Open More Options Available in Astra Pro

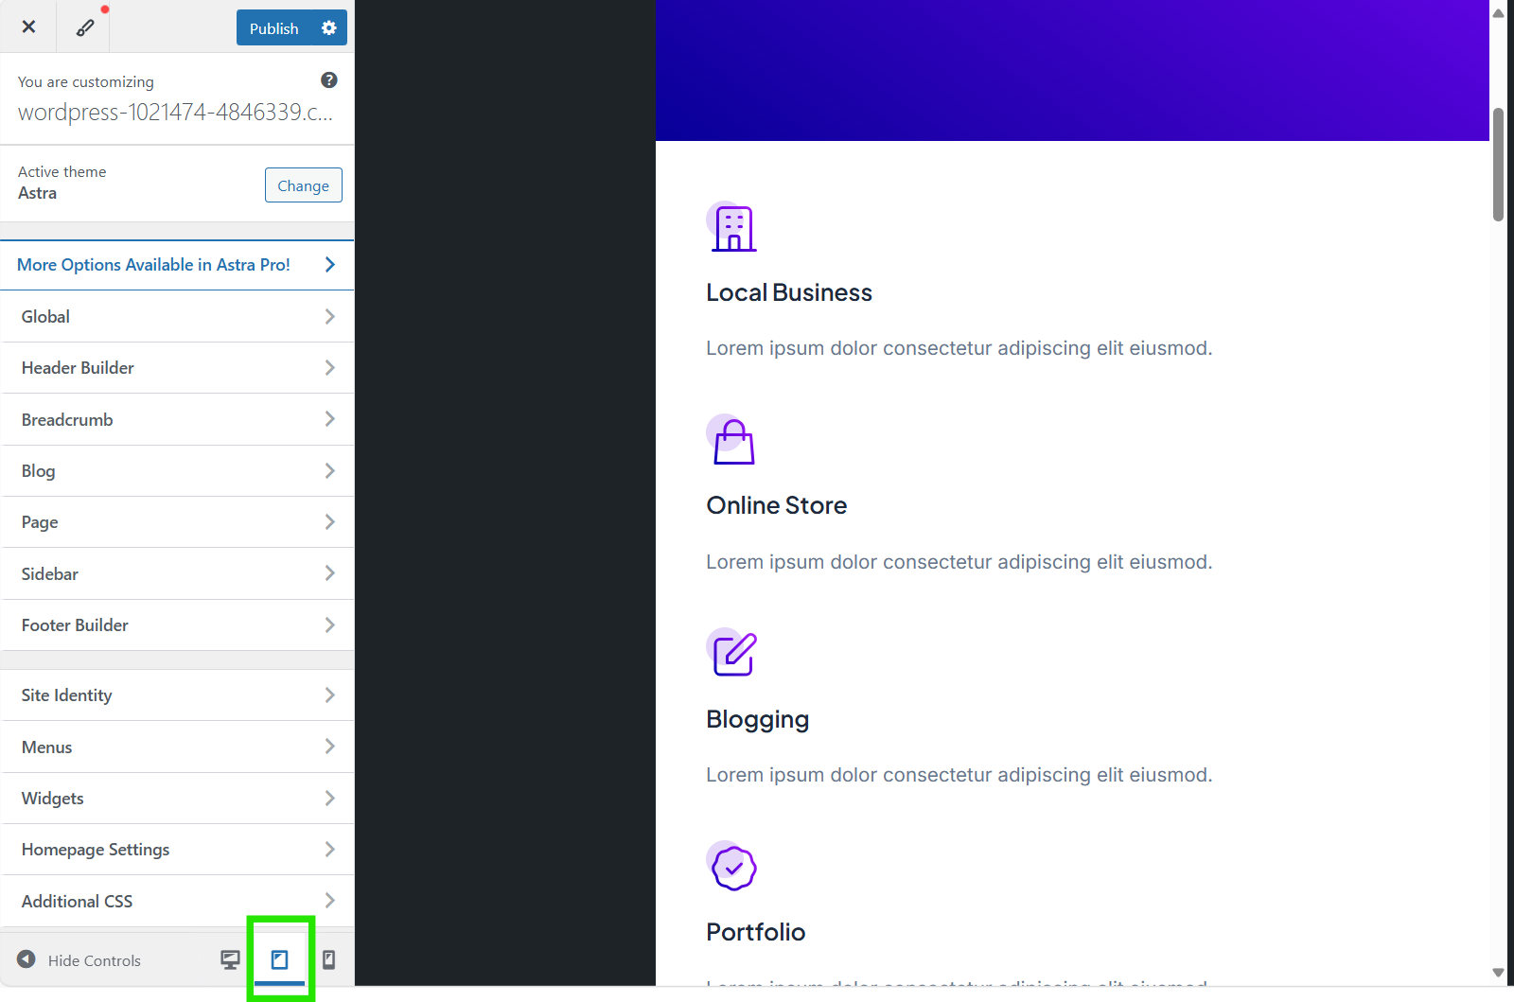177,264
